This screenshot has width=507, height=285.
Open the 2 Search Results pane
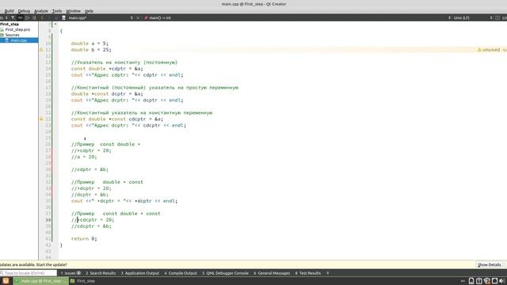click(101, 273)
